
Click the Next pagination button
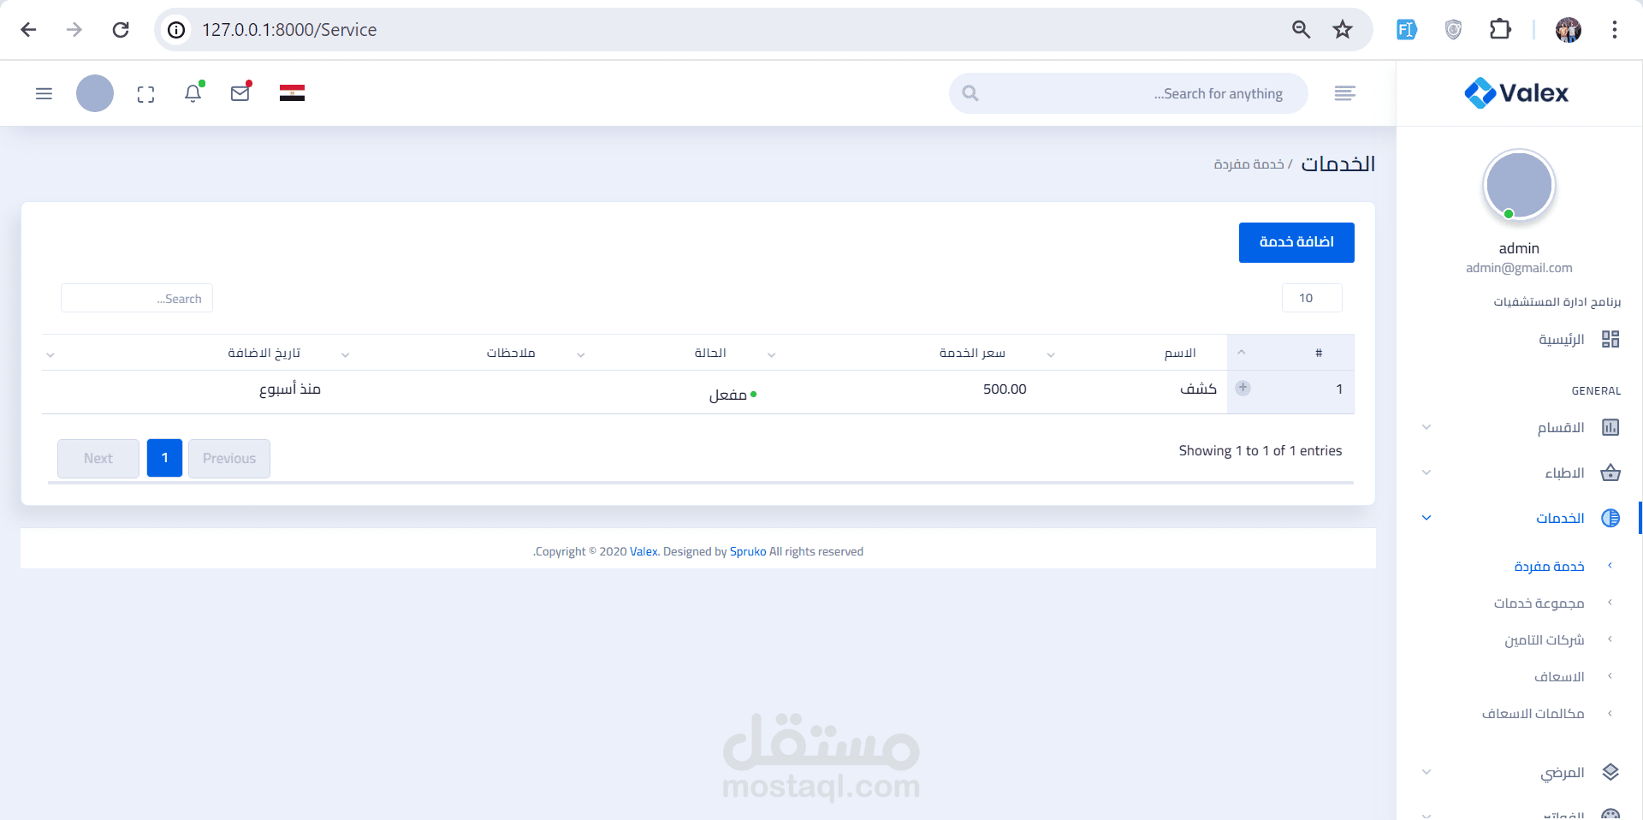[98, 458]
